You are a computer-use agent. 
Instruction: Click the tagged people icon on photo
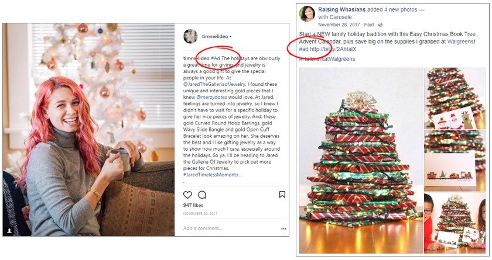coord(9,231)
